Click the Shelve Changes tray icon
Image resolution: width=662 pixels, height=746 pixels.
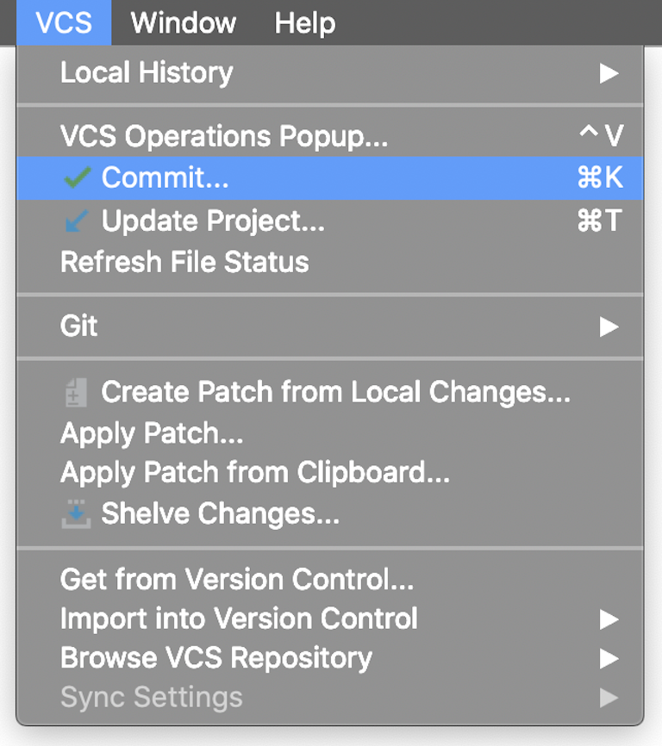coord(77,513)
